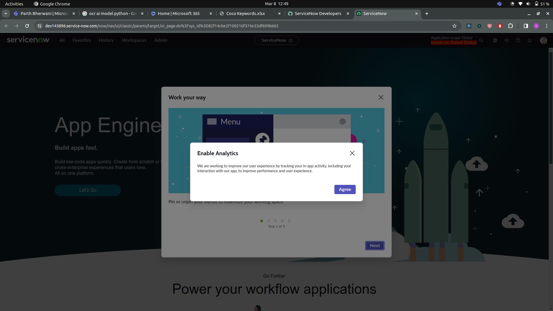Viewport: 553px width, 311px height.
Task: Open Google Chrome app menu in top bar
Action: point(52,4)
